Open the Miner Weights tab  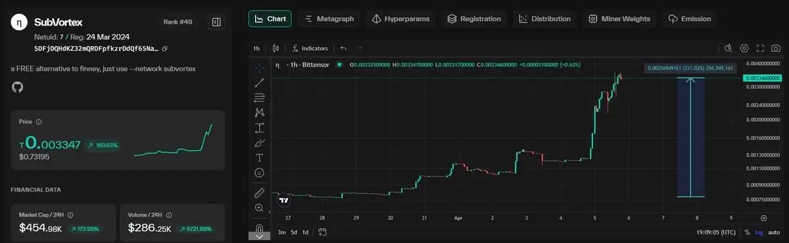coord(619,19)
